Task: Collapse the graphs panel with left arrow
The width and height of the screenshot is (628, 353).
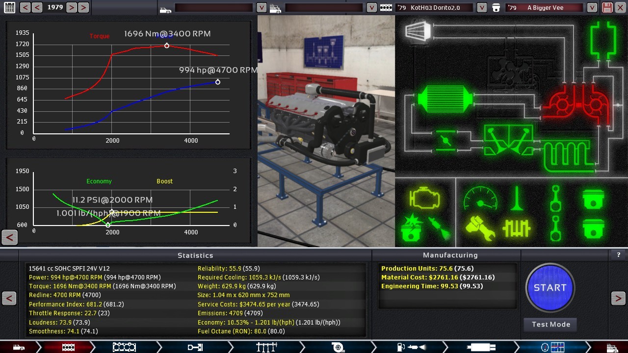Action: [x=9, y=238]
